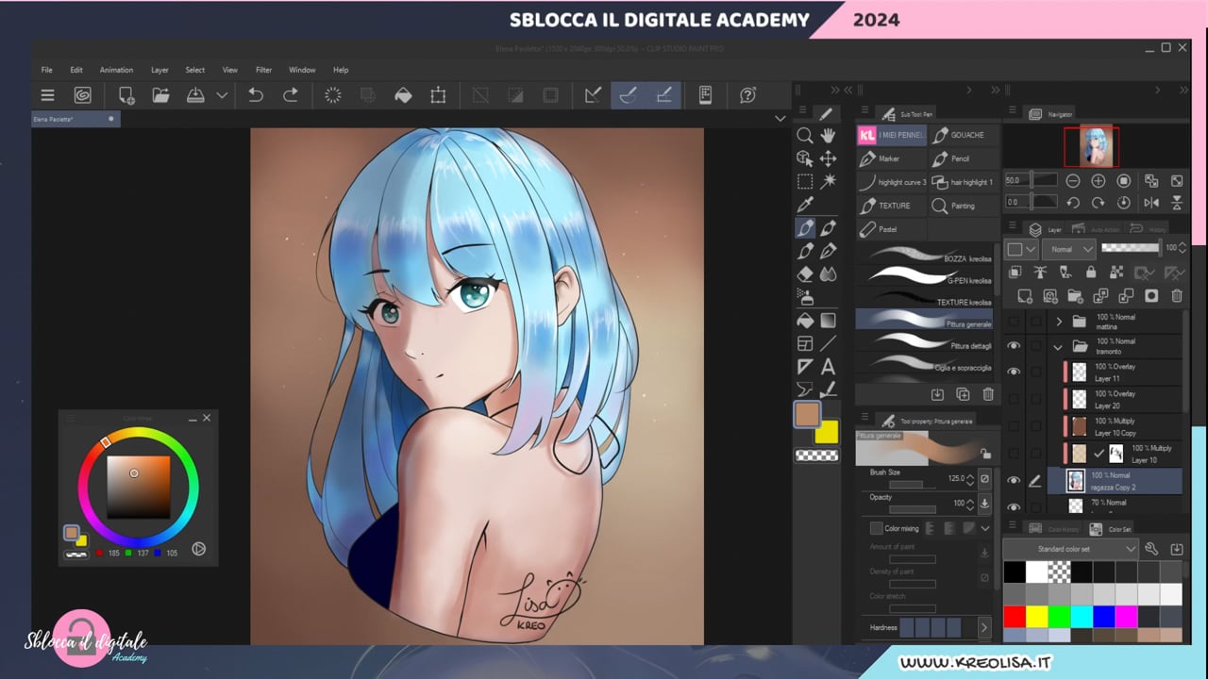This screenshot has height=679, width=1208.
Task: Open Standard color set dropdown
Action: click(x=1070, y=549)
